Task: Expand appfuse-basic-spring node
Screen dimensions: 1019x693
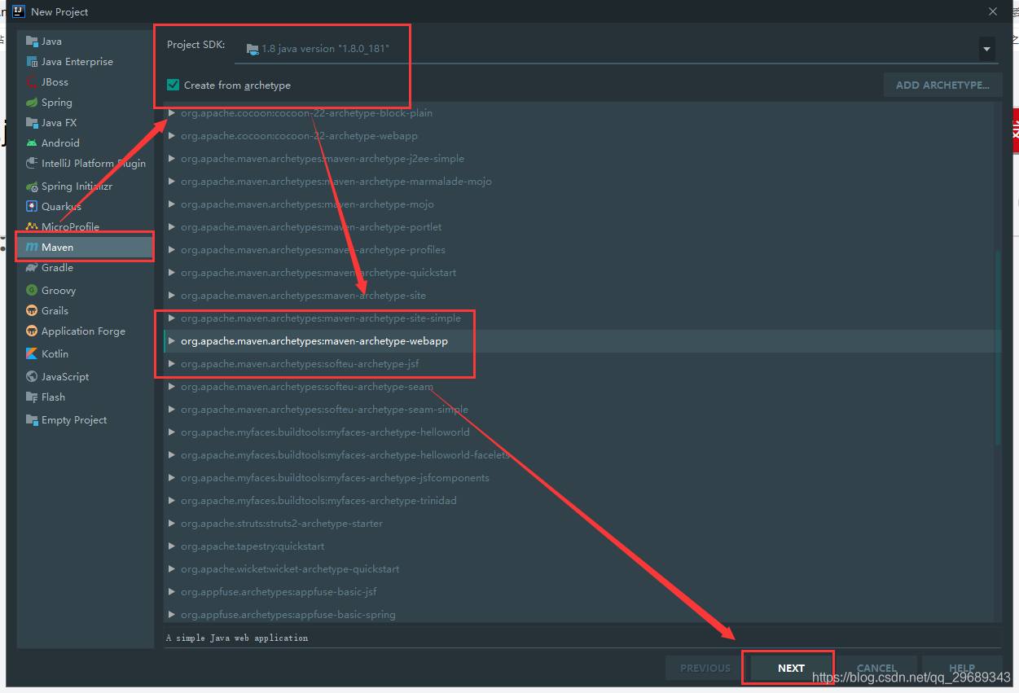Action: (x=171, y=615)
